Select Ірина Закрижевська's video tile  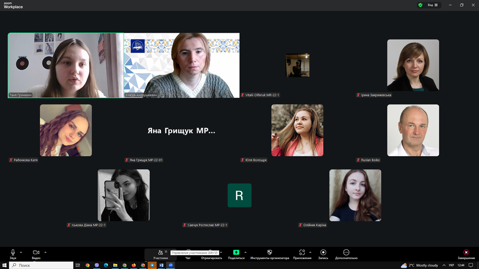click(413, 65)
